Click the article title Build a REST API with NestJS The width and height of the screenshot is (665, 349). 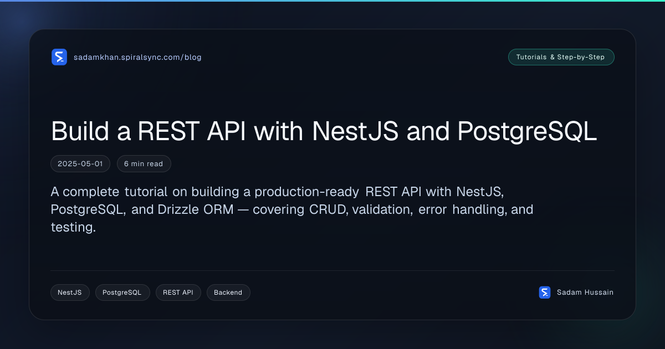[324, 132]
